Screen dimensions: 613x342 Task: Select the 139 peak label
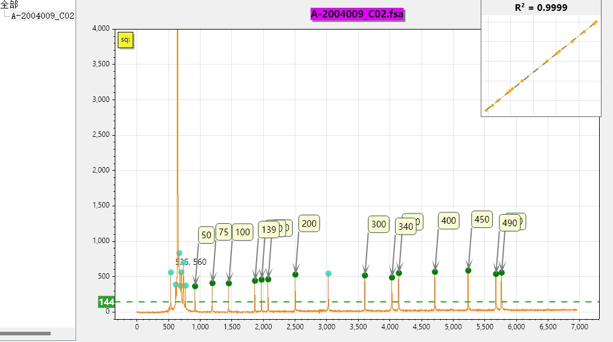[x=268, y=229]
